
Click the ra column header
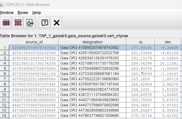coord(141,42)
